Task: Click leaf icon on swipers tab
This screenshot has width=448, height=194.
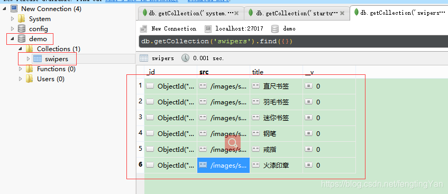Action: coord(356,12)
